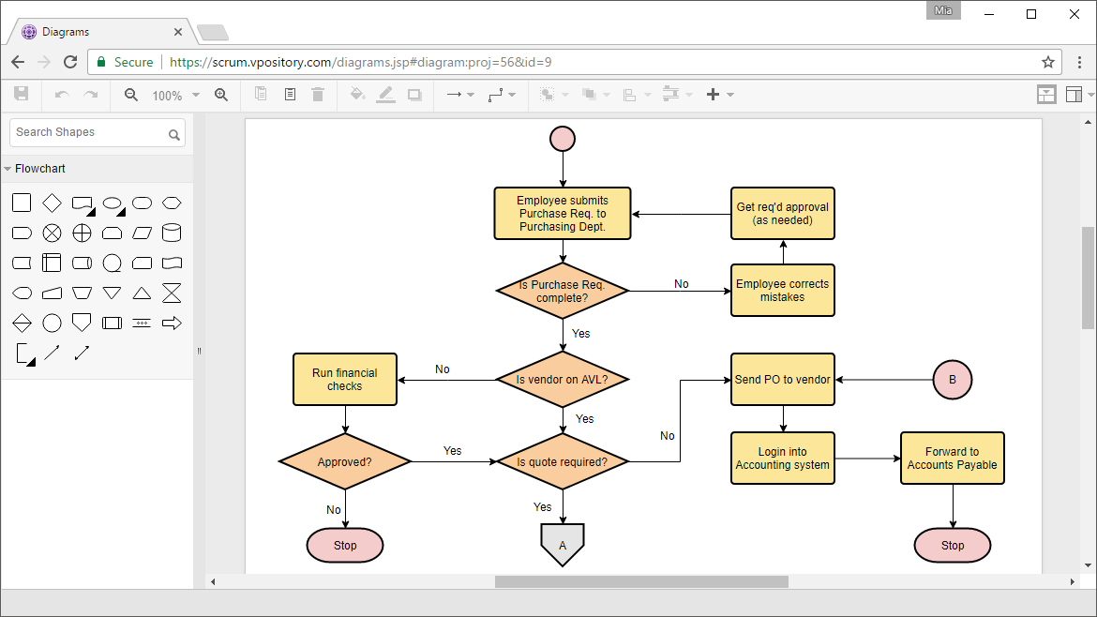Select the document shape in palette

pos(83,204)
